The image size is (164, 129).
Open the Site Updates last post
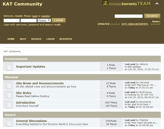(134, 67)
